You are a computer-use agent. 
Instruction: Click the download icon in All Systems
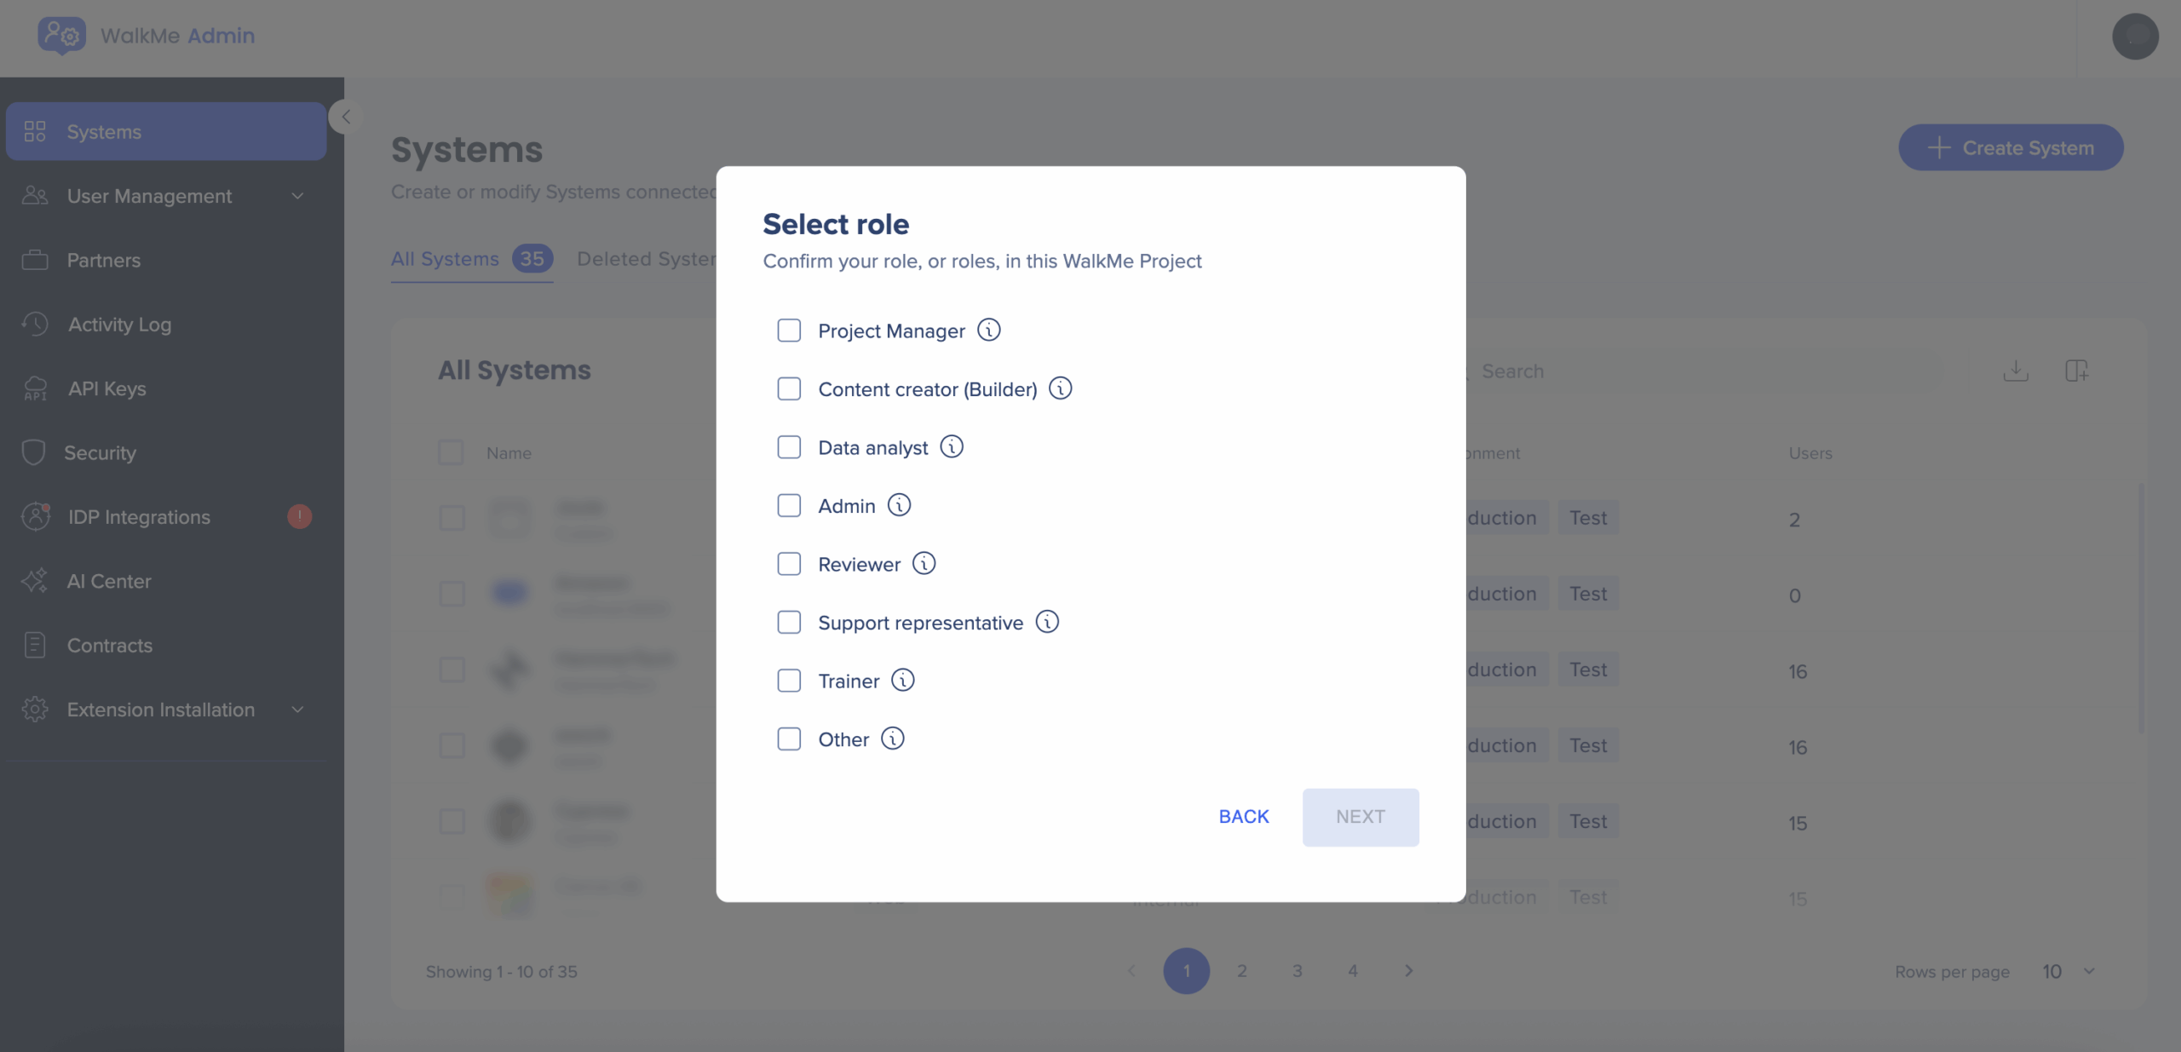coord(2016,371)
